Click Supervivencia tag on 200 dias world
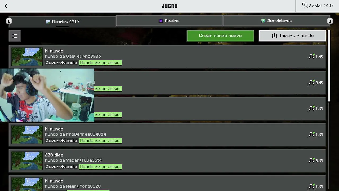This screenshot has height=191, width=339. [61, 167]
